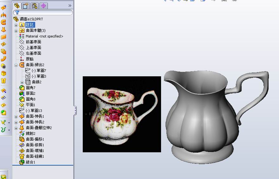Switch to the PropertyManager tab

(26, 6)
